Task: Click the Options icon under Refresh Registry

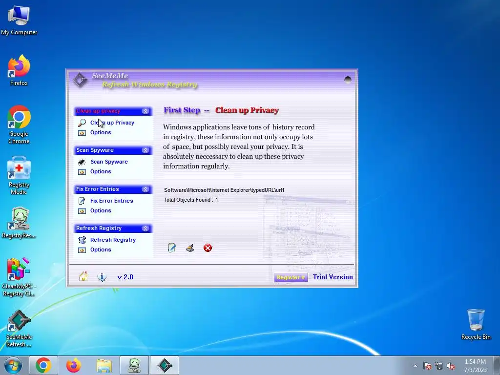Action: (x=82, y=250)
